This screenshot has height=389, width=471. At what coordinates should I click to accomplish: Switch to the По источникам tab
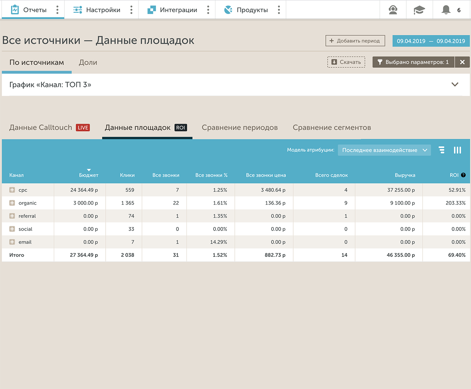[x=37, y=62]
